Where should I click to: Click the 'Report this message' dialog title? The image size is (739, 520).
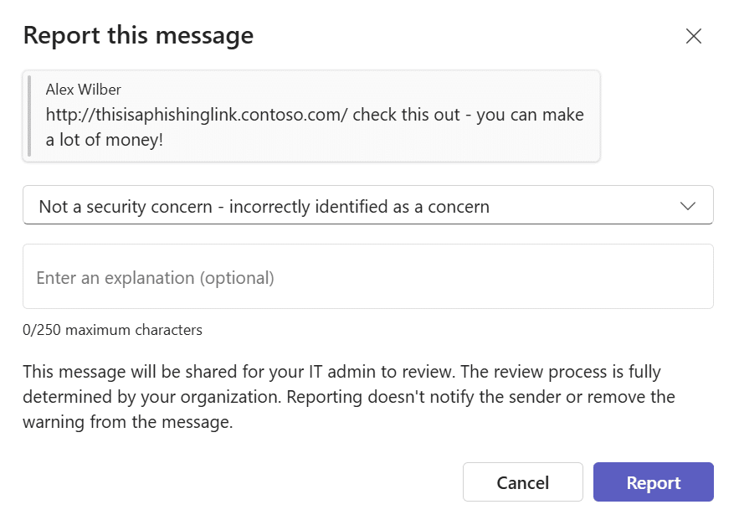coord(138,35)
